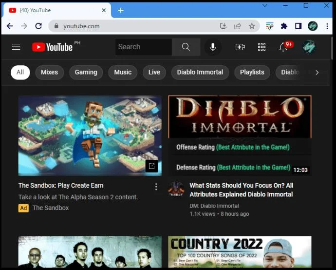Open The Sandbox: Play Create Earn title
Viewport: 336px width, 270px height.
click(61, 186)
